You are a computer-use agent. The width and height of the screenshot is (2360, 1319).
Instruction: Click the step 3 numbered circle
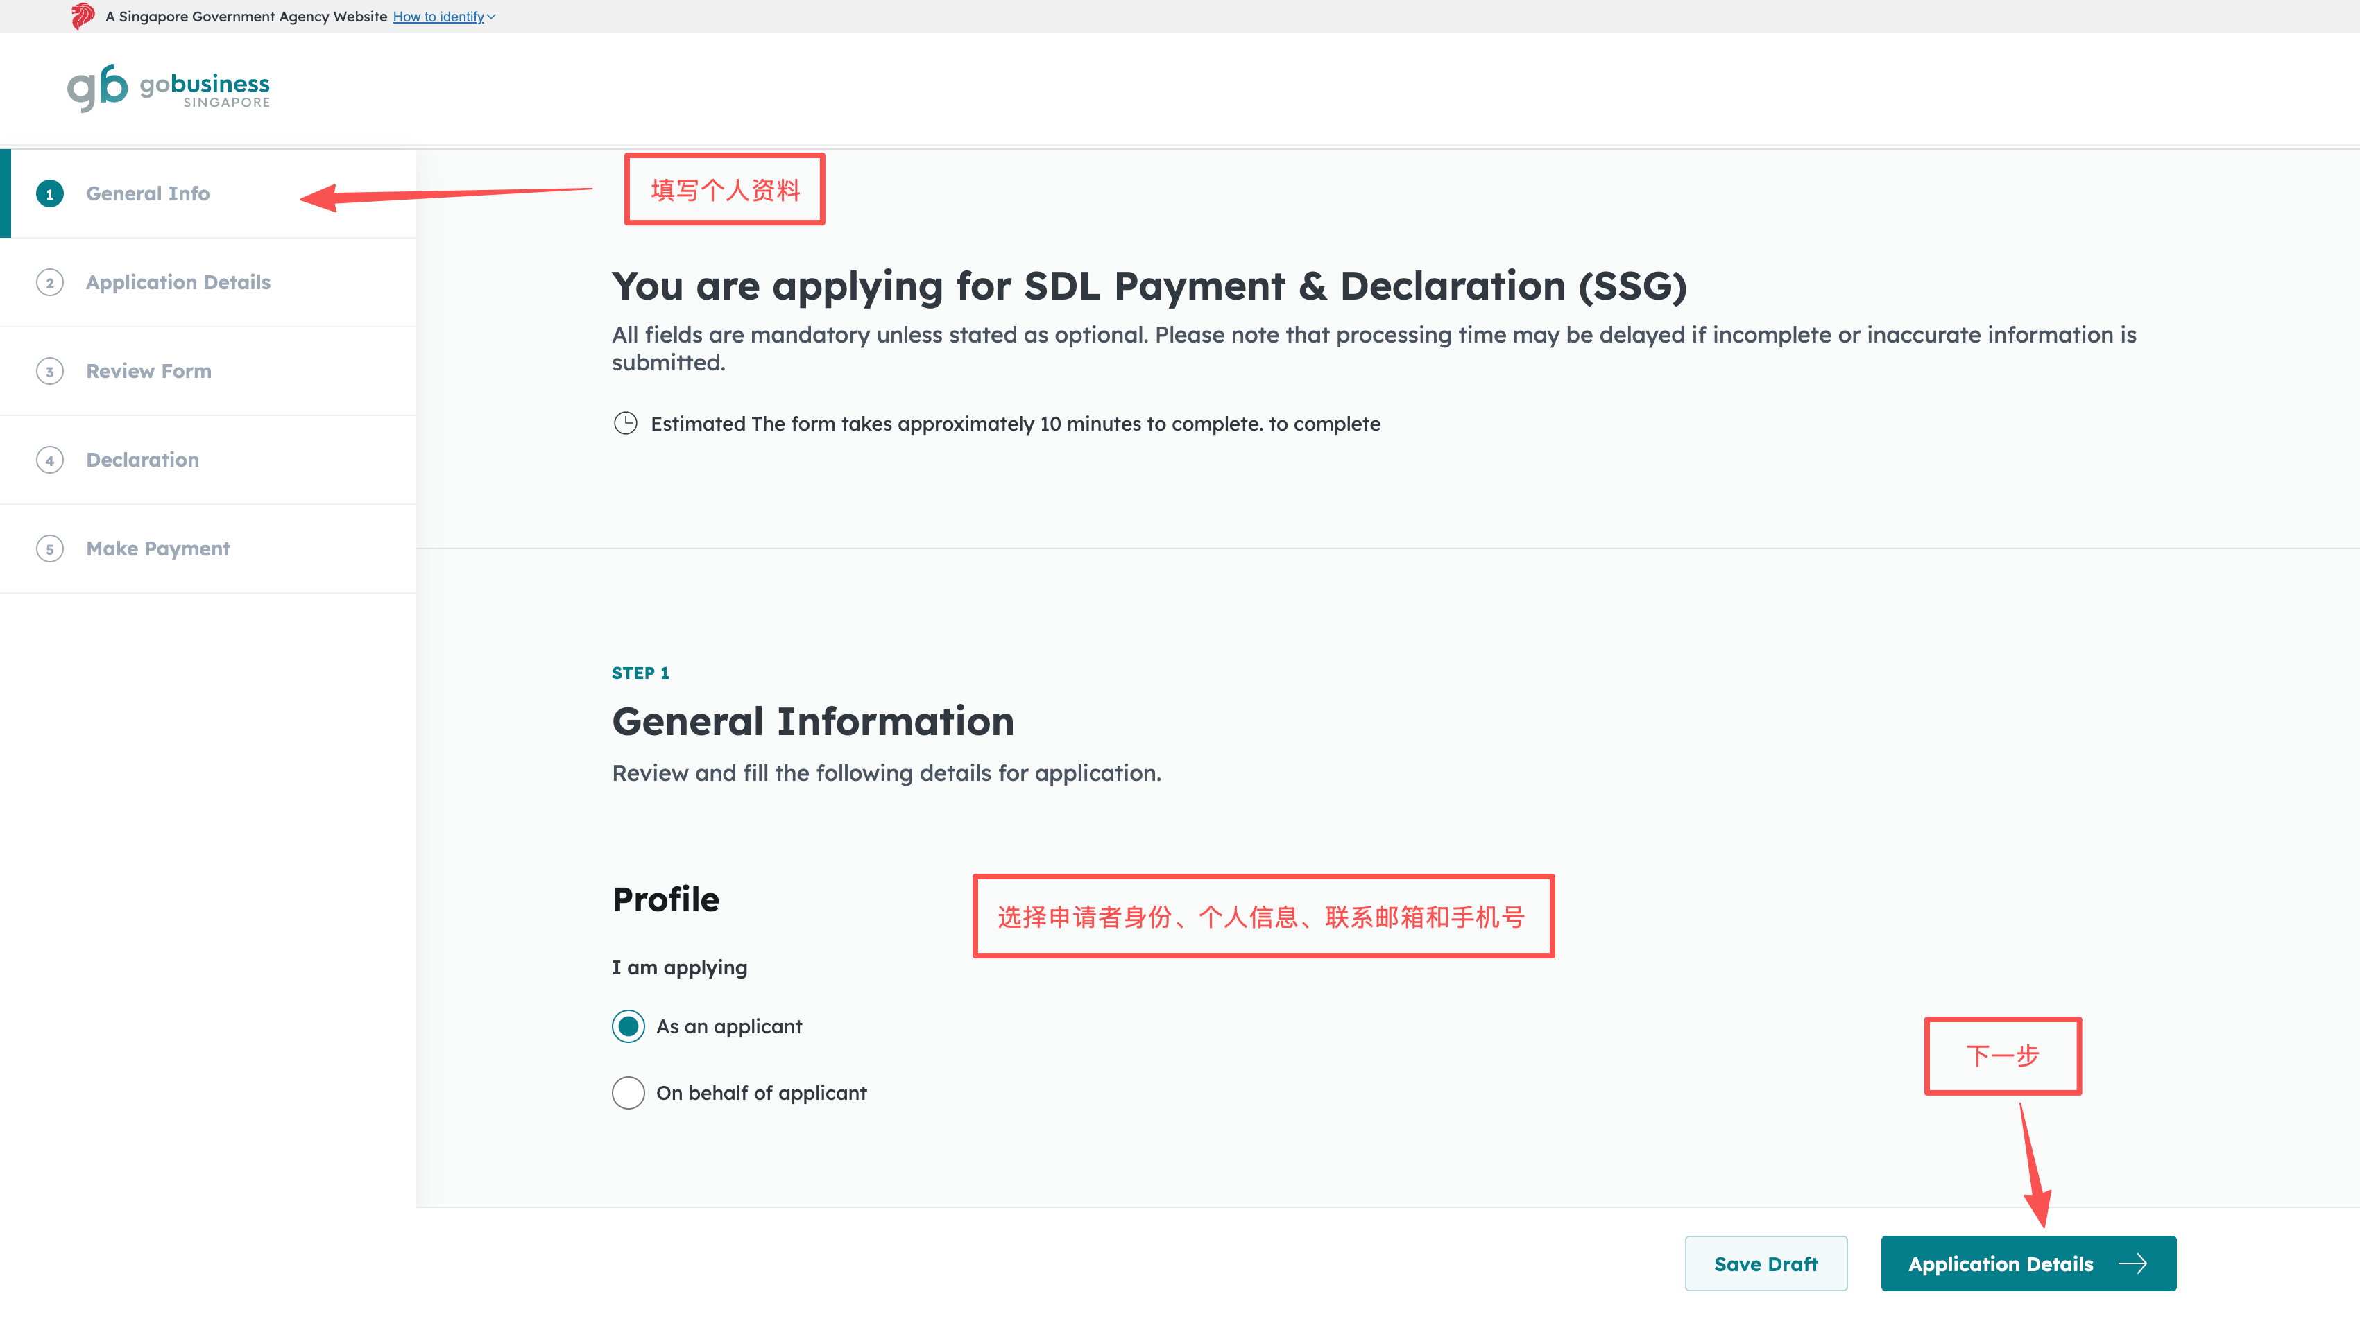[49, 371]
